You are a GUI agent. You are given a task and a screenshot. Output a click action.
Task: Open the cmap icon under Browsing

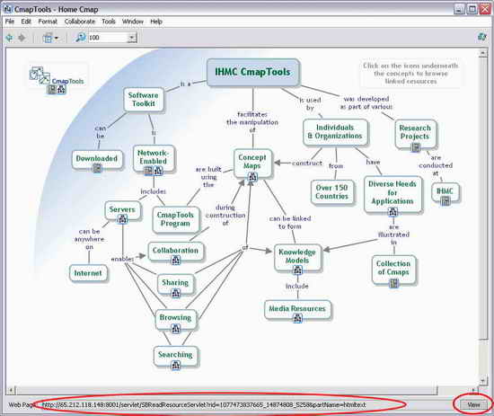pos(175,329)
